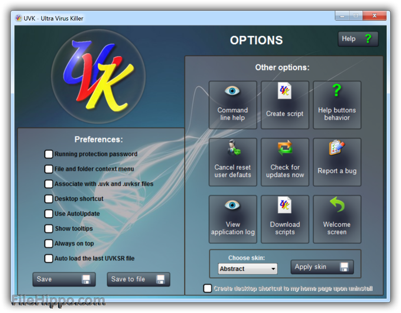Open Help with the green question mark

pyautogui.click(x=358, y=39)
